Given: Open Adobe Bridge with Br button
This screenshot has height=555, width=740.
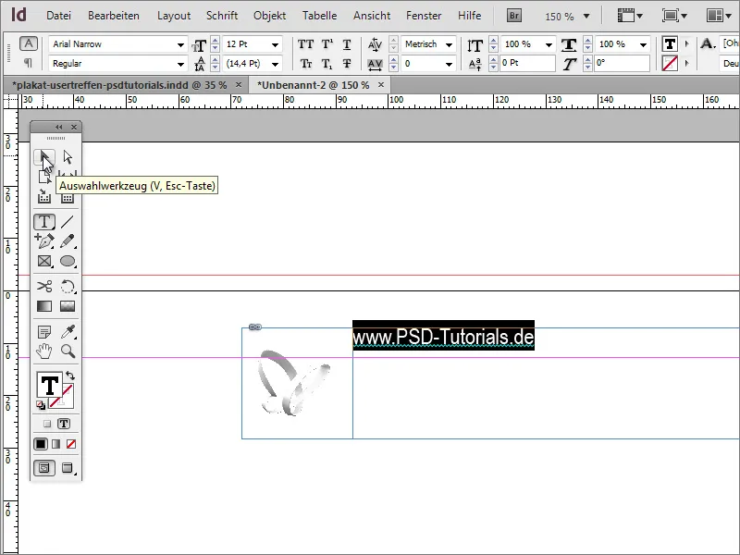Looking at the screenshot, I should pyautogui.click(x=514, y=16).
